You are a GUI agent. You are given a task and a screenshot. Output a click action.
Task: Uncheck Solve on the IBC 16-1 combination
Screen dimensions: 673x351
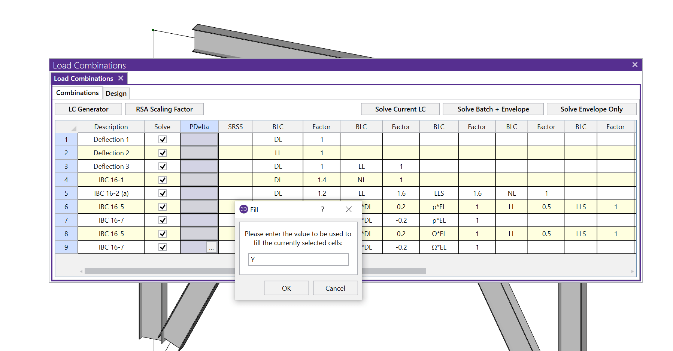point(162,180)
